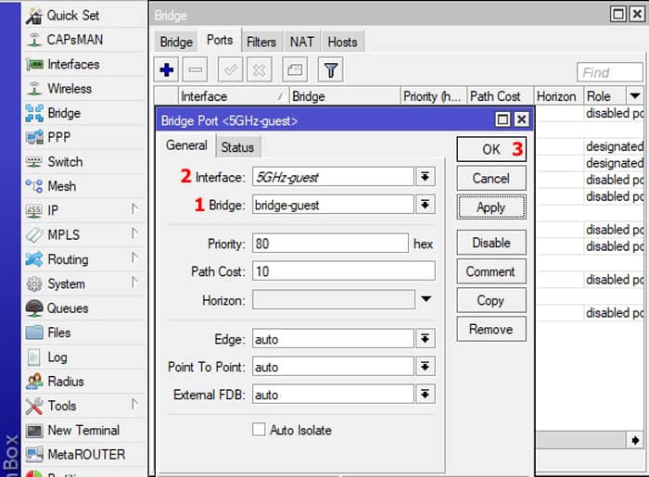Launch New Terminal from the sidebar
The height and width of the screenshot is (477, 649).
(x=84, y=430)
